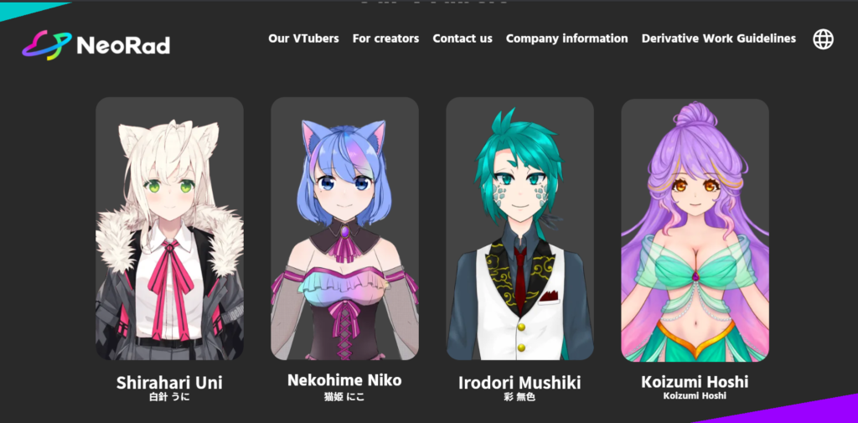Click the Japanese subtitle 白針 うに
This screenshot has height=423, width=858.
(169, 397)
